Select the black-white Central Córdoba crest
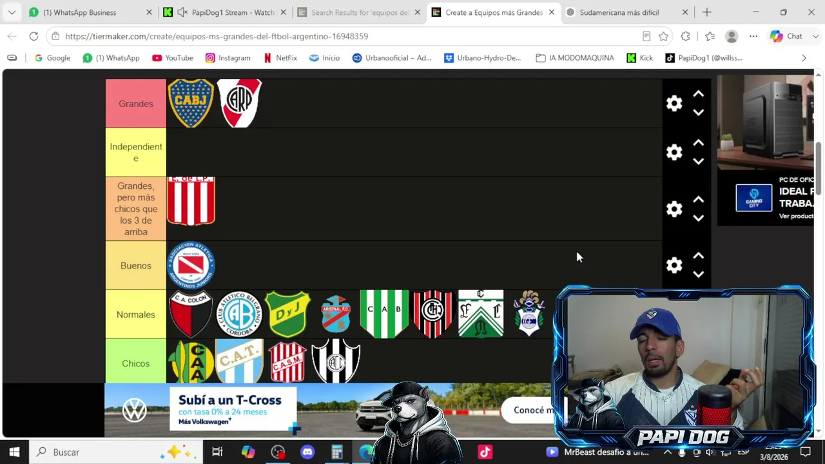Image resolution: width=825 pixels, height=464 pixels. point(336,362)
